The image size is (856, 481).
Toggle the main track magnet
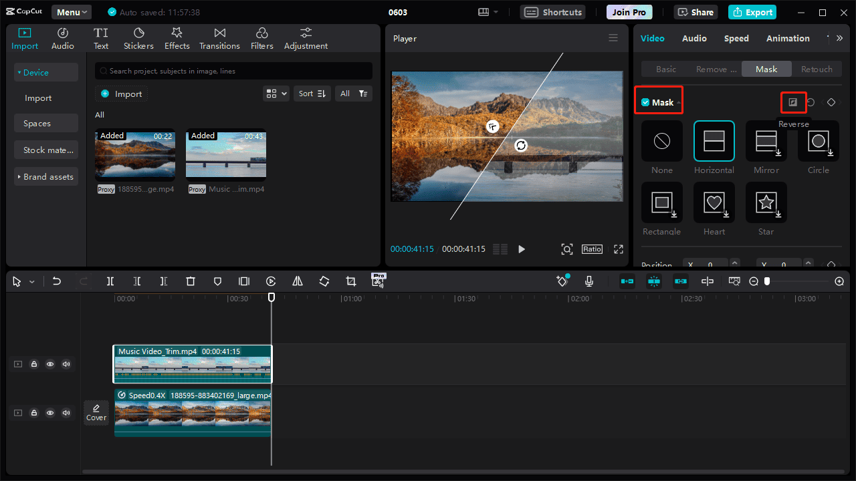coord(627,281)
